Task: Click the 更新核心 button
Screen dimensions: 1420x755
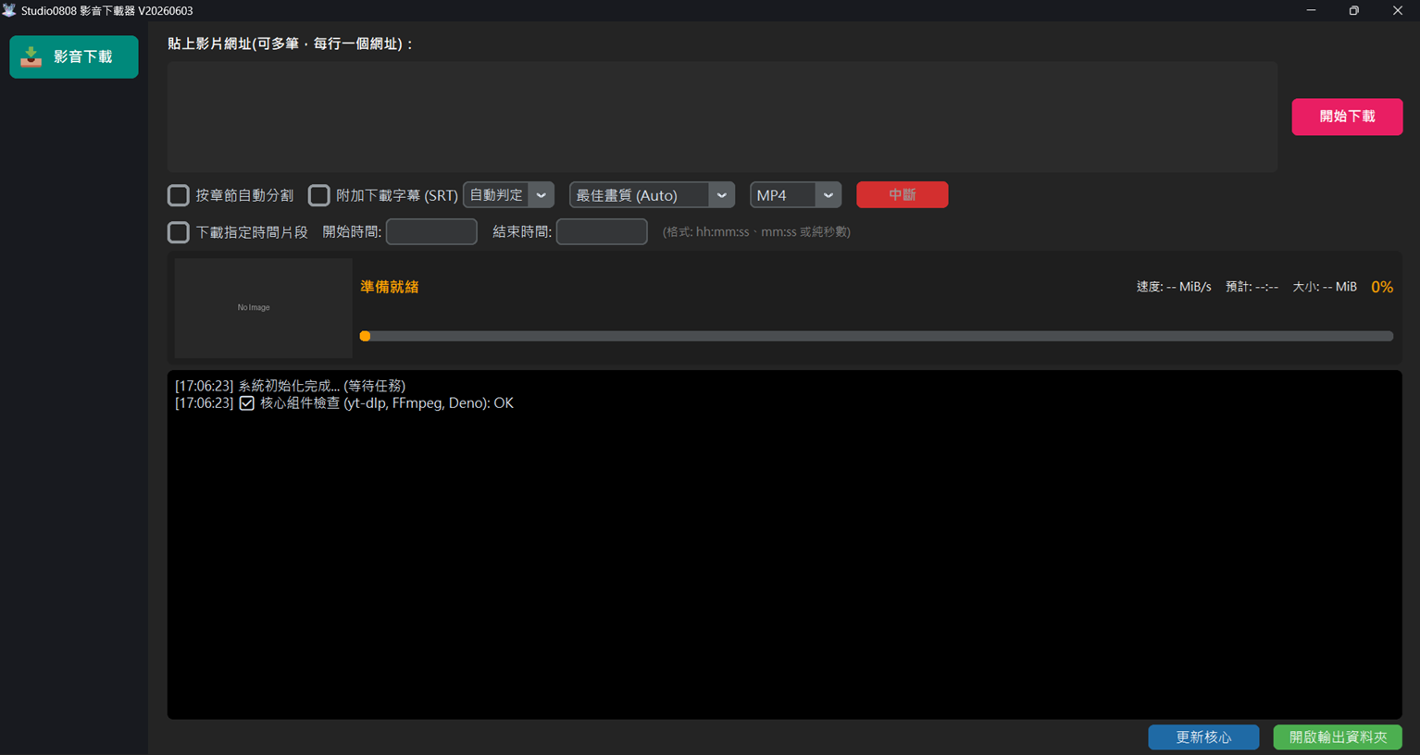Action: (x=1203, y=737)
